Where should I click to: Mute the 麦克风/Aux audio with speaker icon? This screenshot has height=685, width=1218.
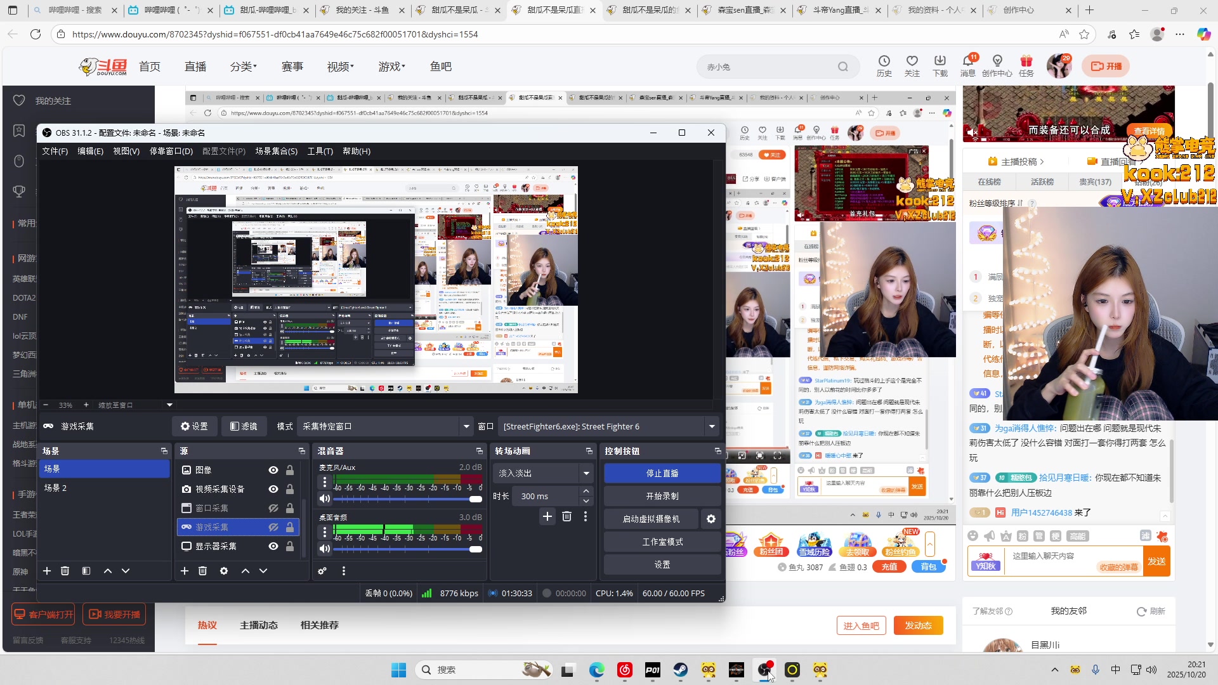(324, 499)
